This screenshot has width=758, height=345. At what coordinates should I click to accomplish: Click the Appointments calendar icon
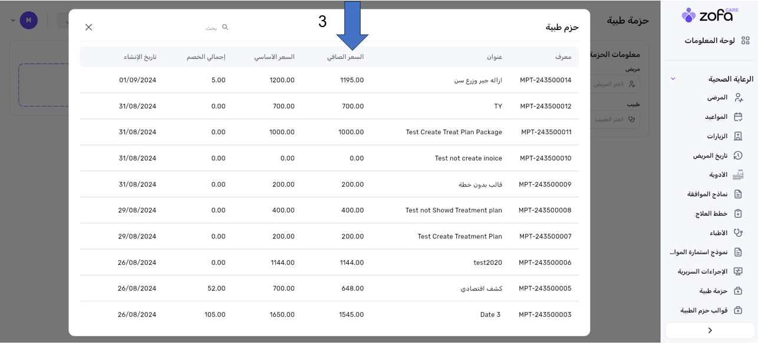[x=738, y=117]
